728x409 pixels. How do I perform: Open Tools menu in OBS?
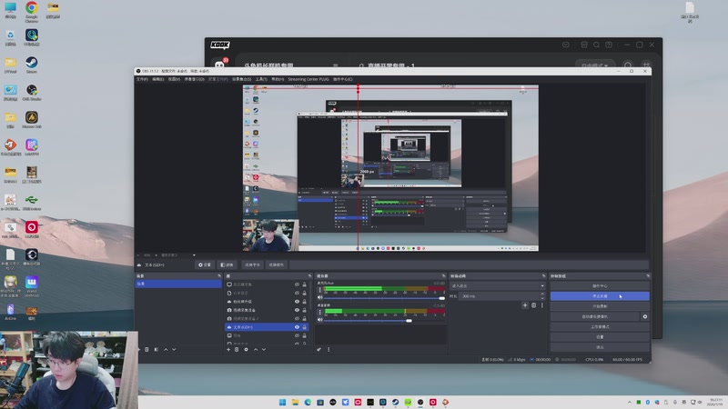[261, 79]
